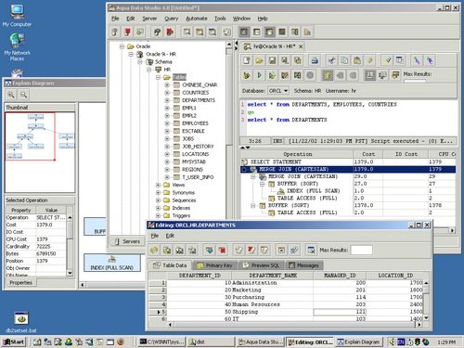Click the zoom-in magnifier in Explain Diagram

11,95
